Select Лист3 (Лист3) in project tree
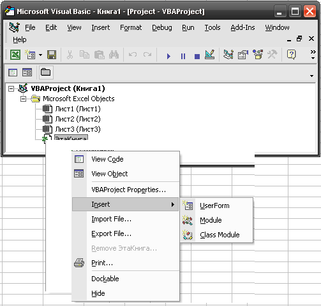This screenshot has height=306, width=321. [x=78, y=129]
